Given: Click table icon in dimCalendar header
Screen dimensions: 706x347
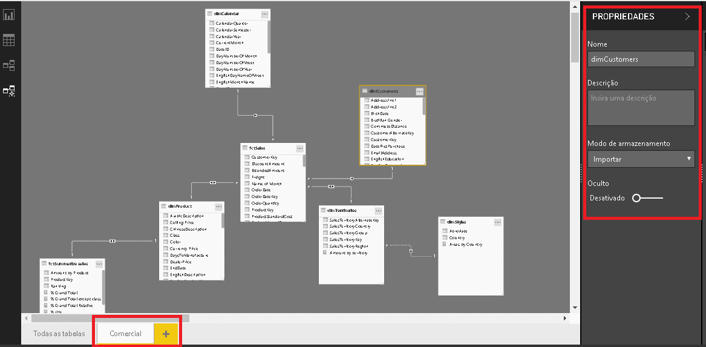Looking at the screenshot, I should pos(211,14).
